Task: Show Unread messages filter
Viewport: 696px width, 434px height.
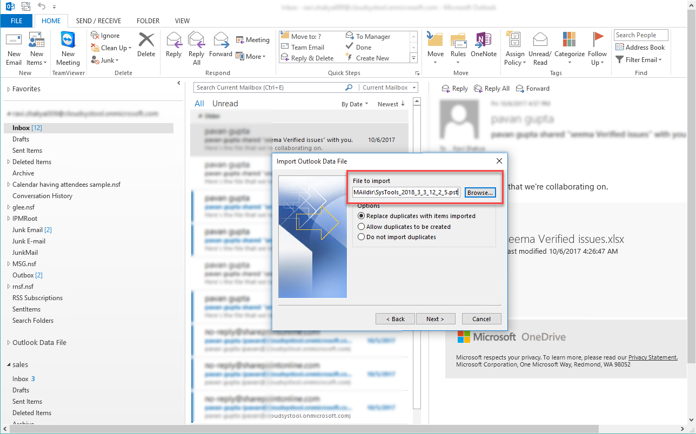Action: tap(225, 104)
